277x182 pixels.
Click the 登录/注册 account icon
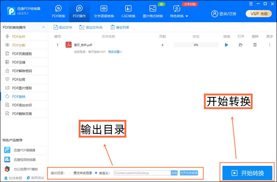[215, 14]
